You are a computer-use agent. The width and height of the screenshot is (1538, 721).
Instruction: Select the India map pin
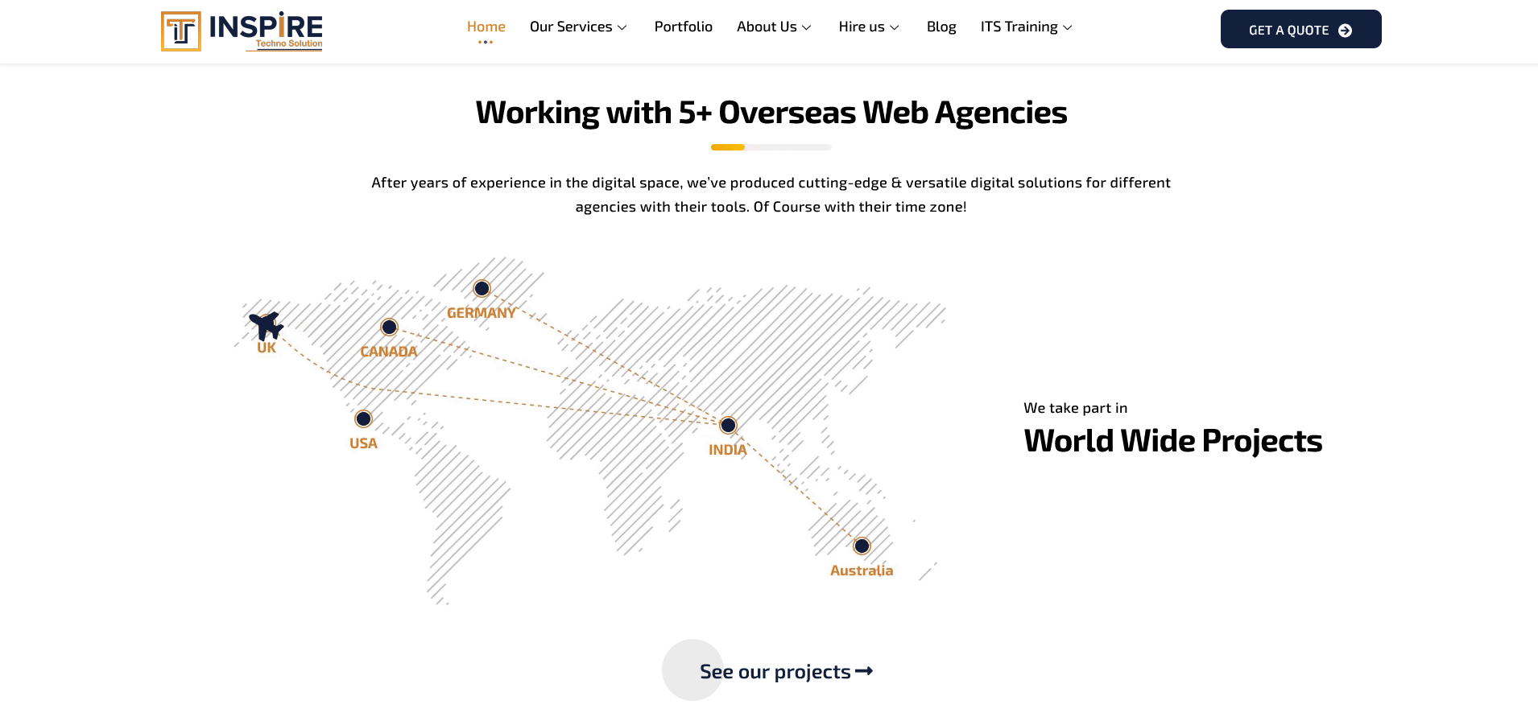(x=728, y=425)
